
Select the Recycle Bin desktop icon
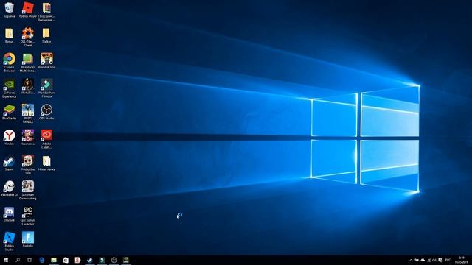tap(9, 10)
